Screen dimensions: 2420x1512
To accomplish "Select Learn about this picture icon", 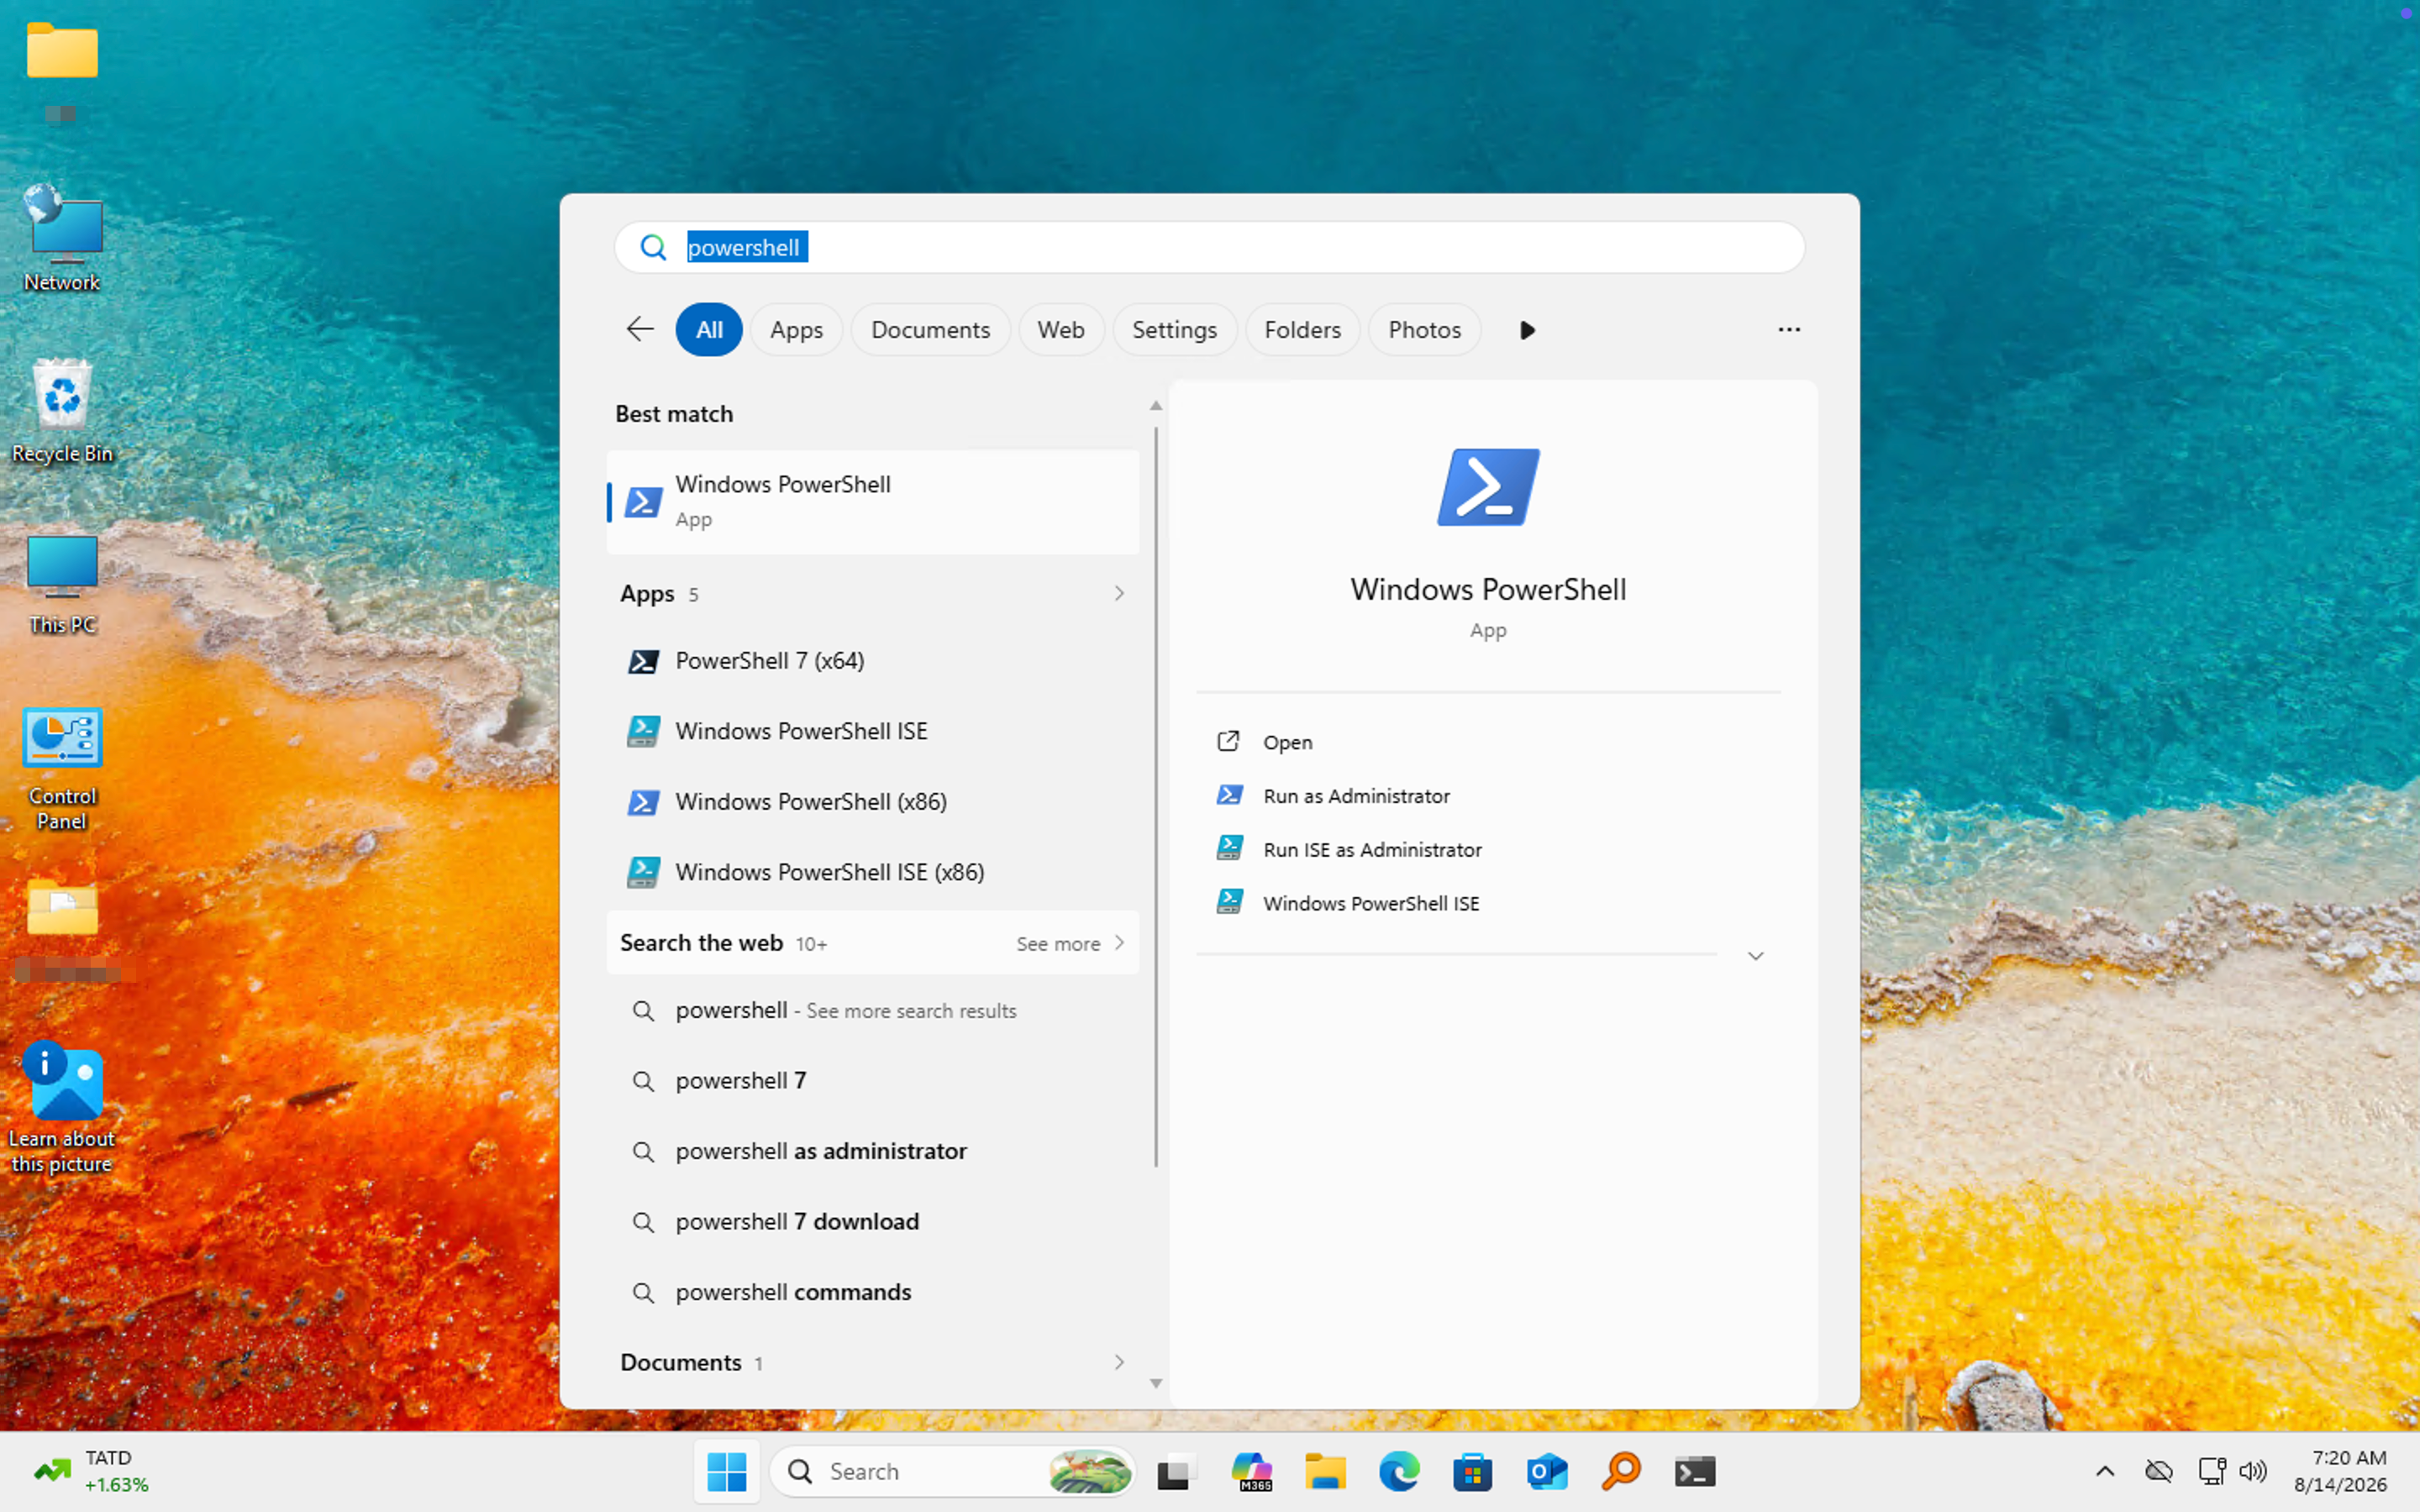I will (x=62, y=1108).
